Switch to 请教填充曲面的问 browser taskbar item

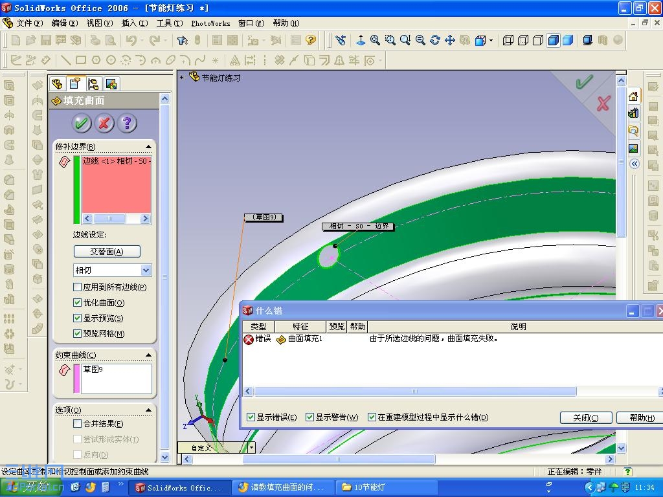click(283, 487)
